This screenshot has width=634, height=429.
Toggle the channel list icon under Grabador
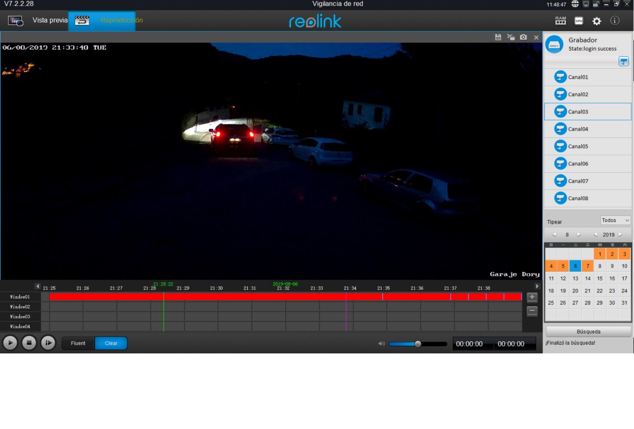point(623,61)
